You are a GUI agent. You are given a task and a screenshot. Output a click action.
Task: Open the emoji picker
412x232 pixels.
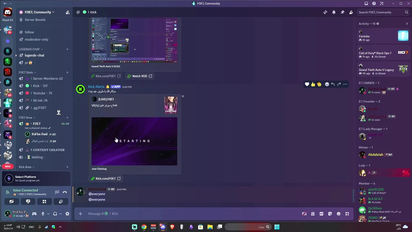[339, 214]
